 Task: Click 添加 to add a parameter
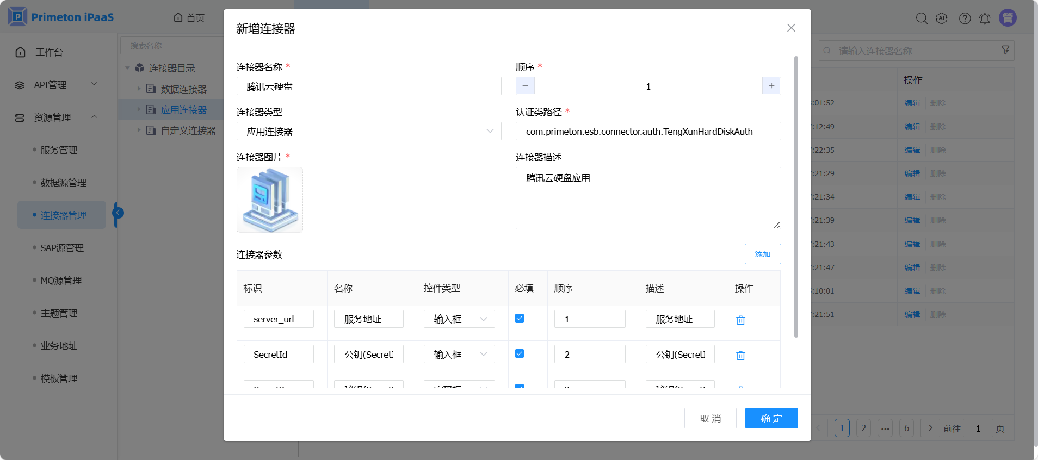coord(762,254)
